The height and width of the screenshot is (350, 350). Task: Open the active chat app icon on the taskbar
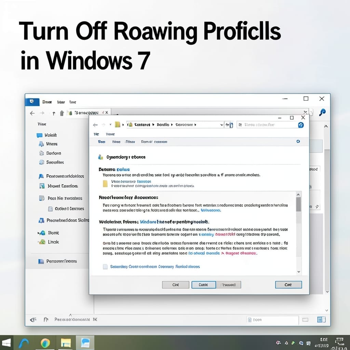(85, 342)
